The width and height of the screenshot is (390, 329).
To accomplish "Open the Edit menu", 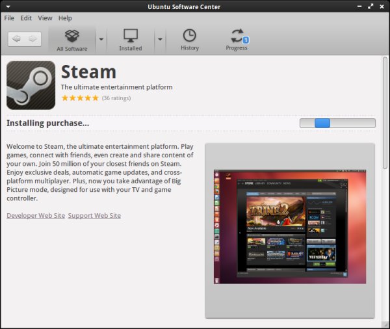I will point(26,18).
